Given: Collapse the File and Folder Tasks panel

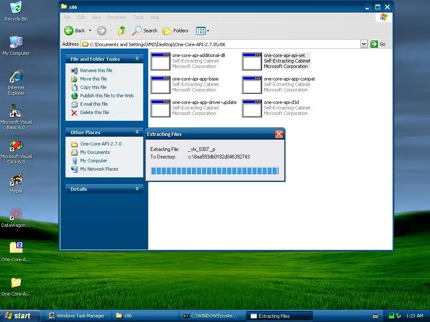Looking at the screenshot, I should click(x=137, y=59).
